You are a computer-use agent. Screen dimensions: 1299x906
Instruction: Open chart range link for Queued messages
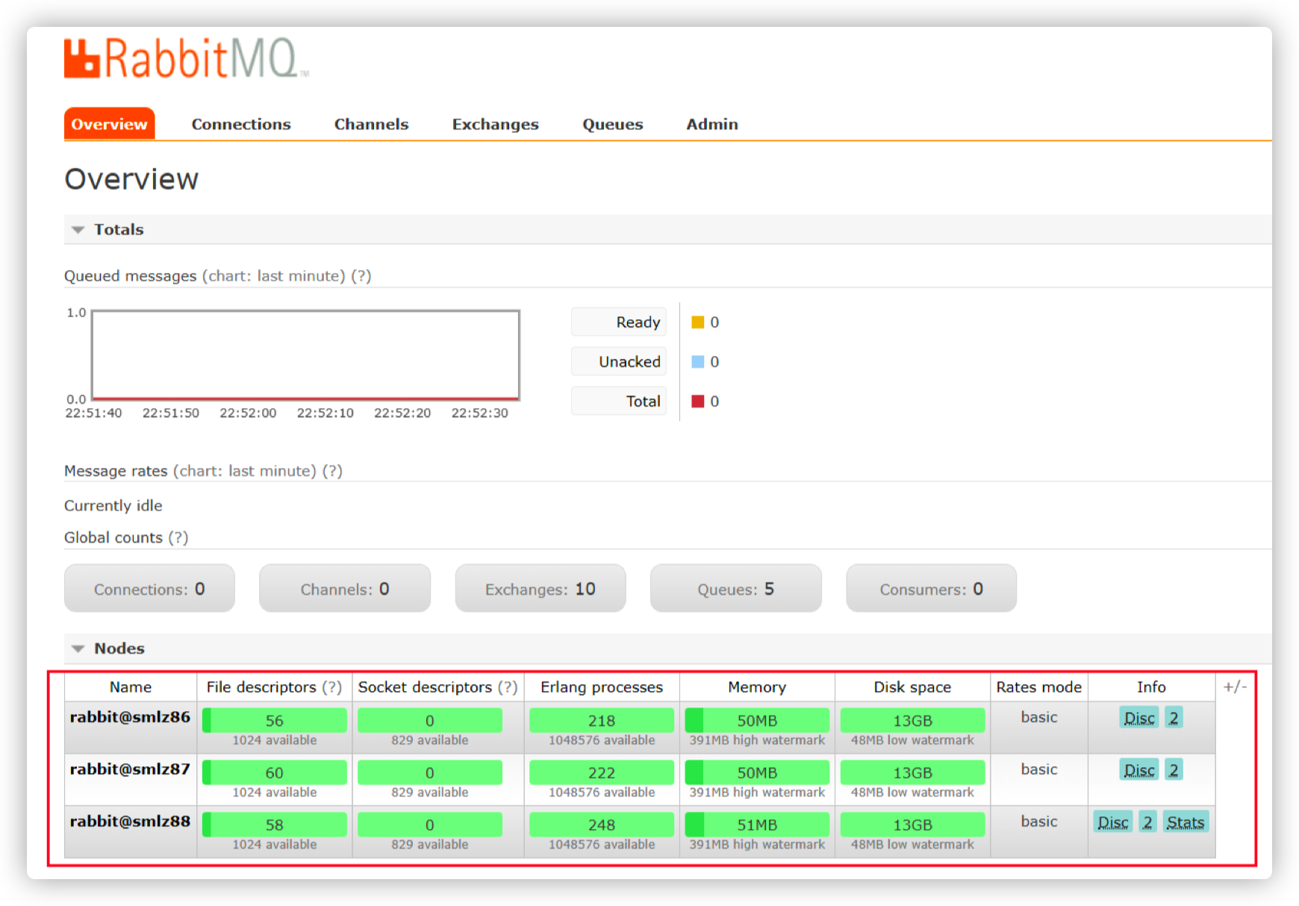click(273, 276)
